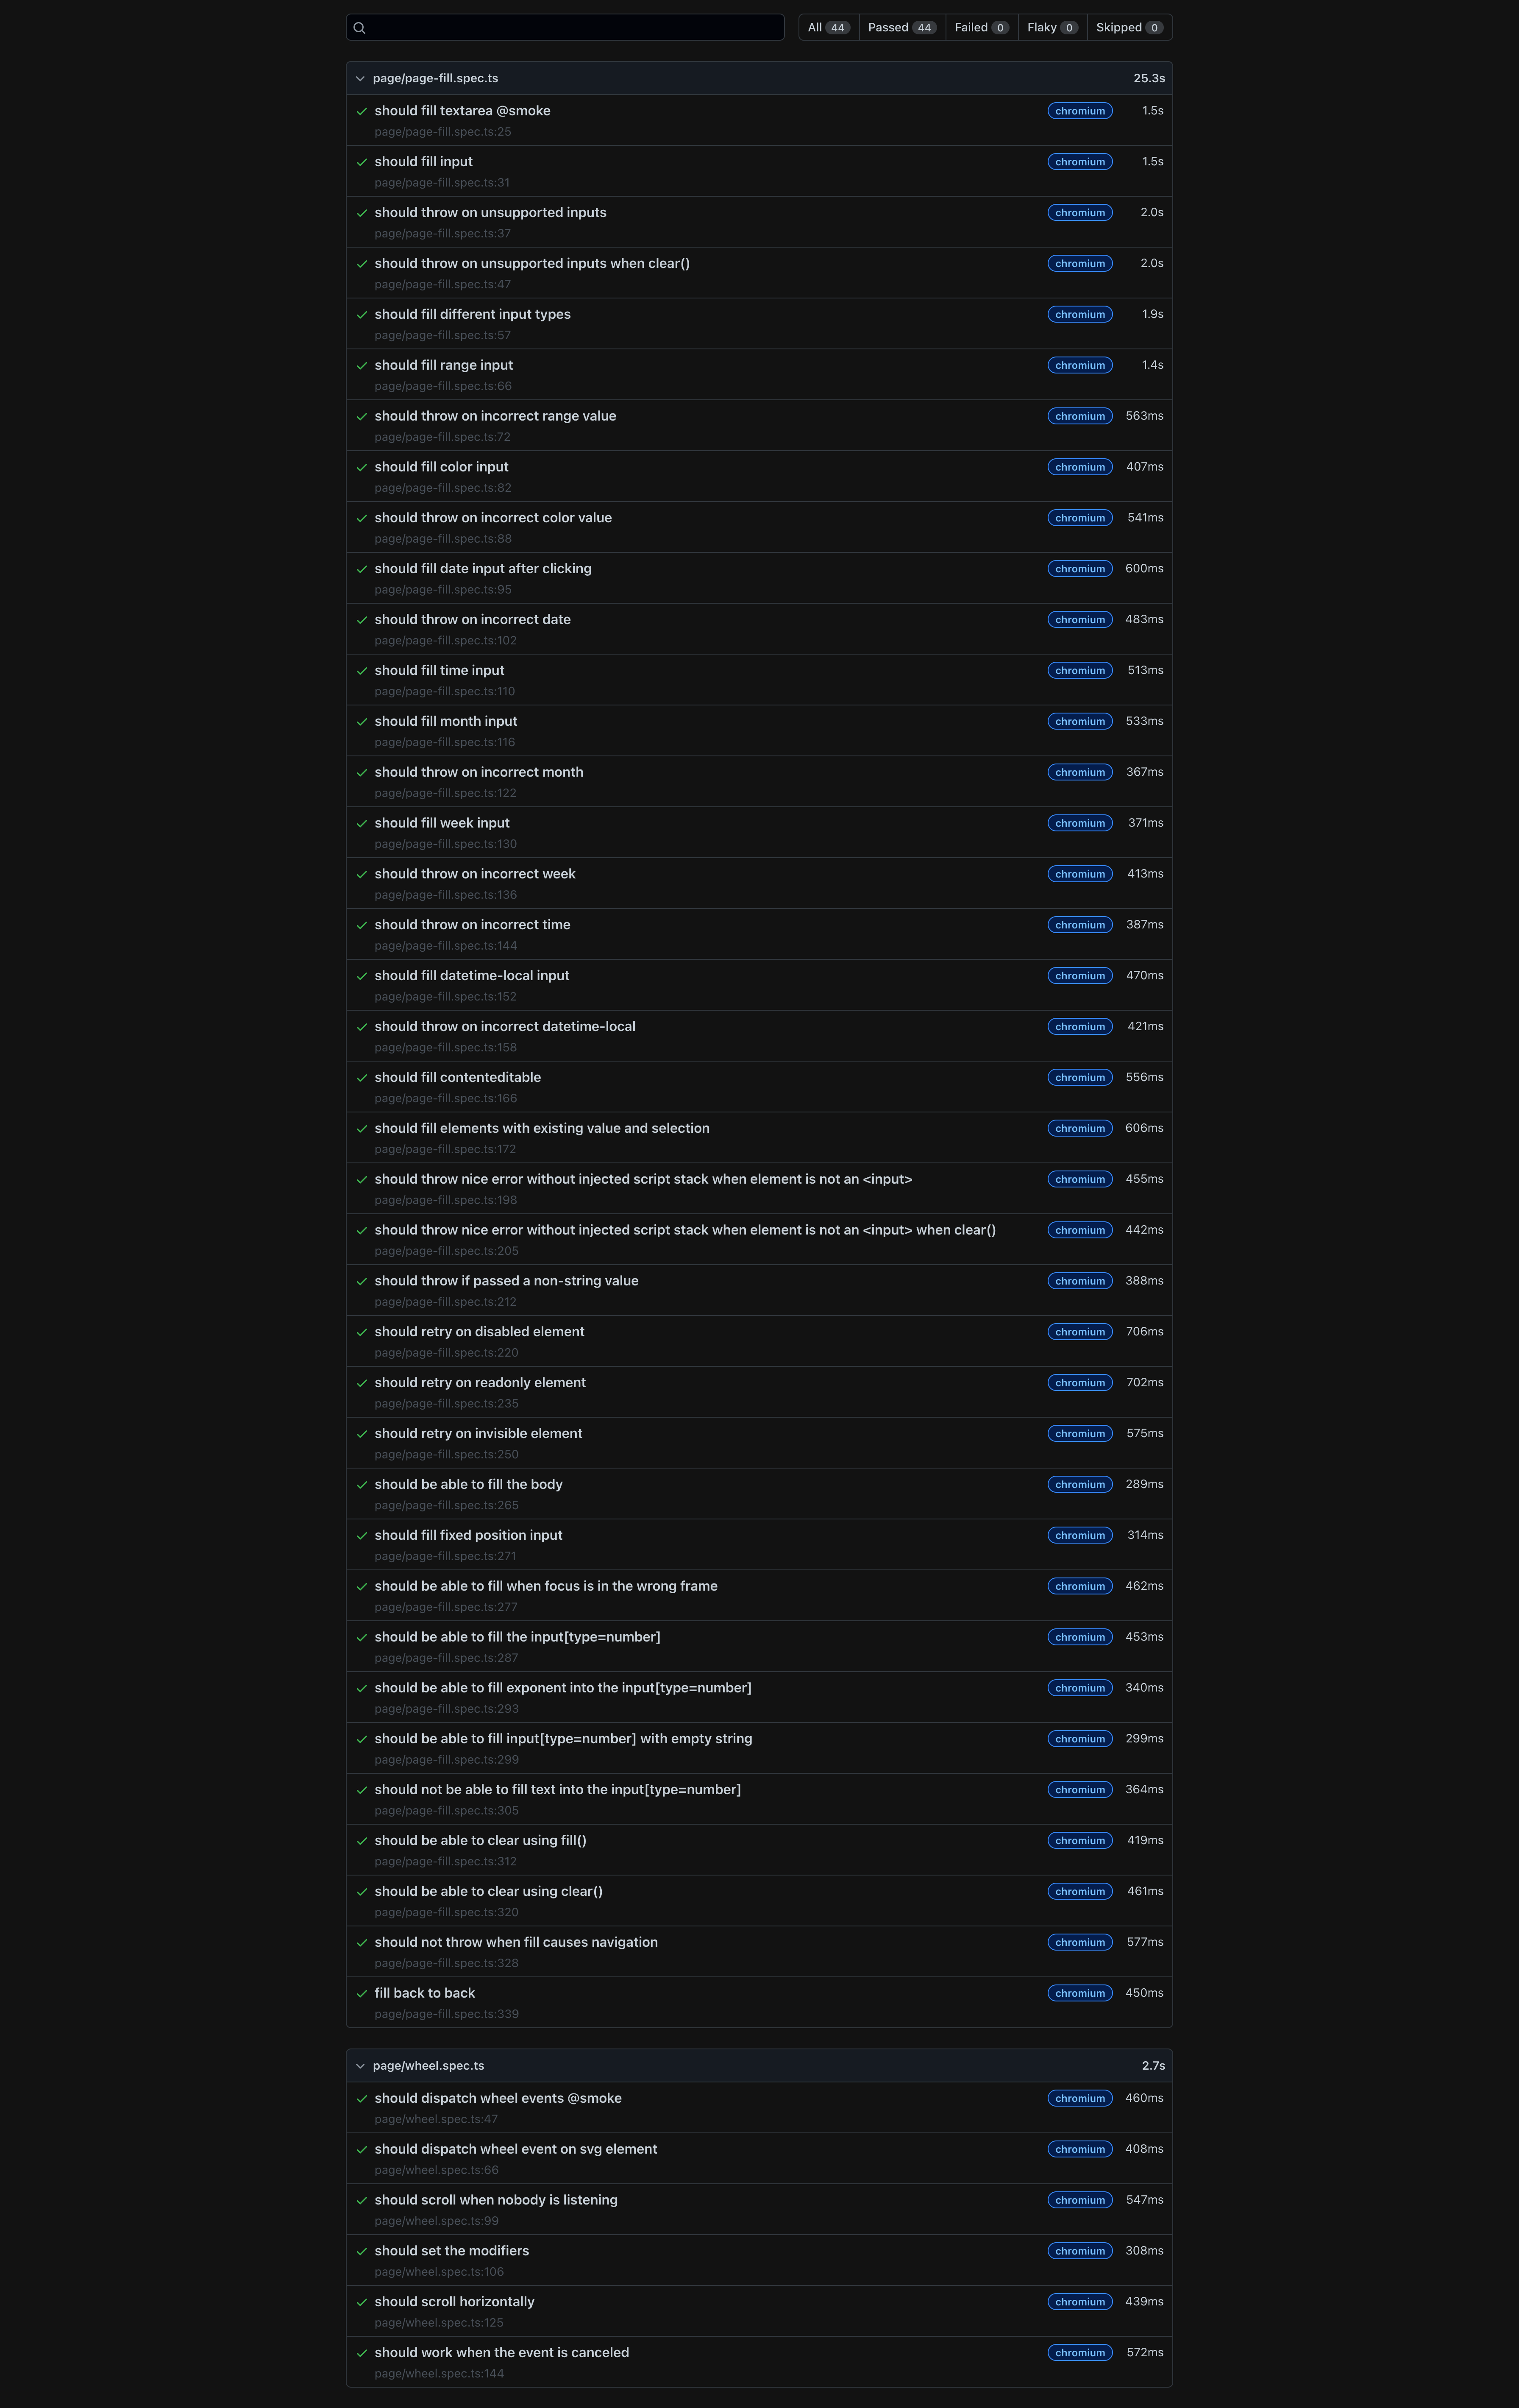Click green check icon next to 'fill back to back'
1519x2408 pixels.
[x=362, y=1993]
